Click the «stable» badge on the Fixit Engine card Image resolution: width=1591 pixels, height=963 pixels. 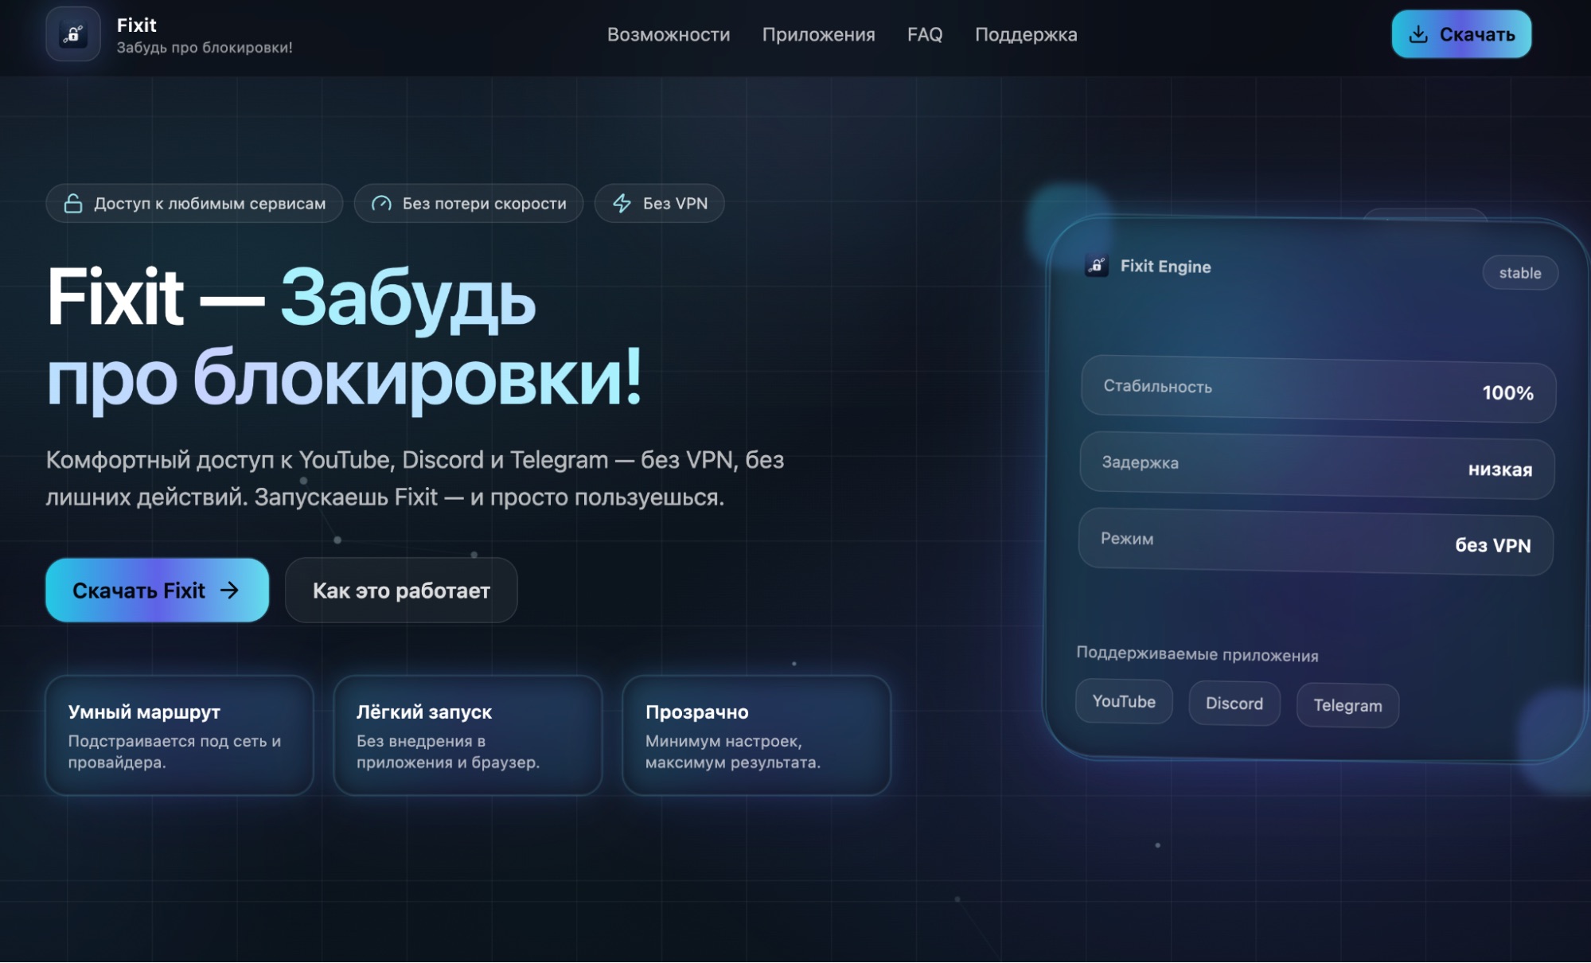pos(1520,272)
